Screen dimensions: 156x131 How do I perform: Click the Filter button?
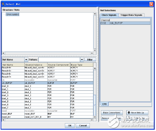90,60
